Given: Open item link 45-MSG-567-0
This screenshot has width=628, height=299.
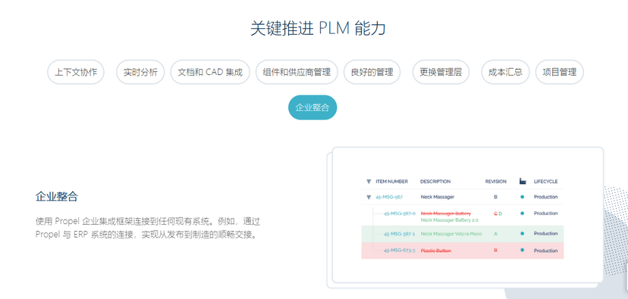Looking at the screenshot, I should point(400,213).
